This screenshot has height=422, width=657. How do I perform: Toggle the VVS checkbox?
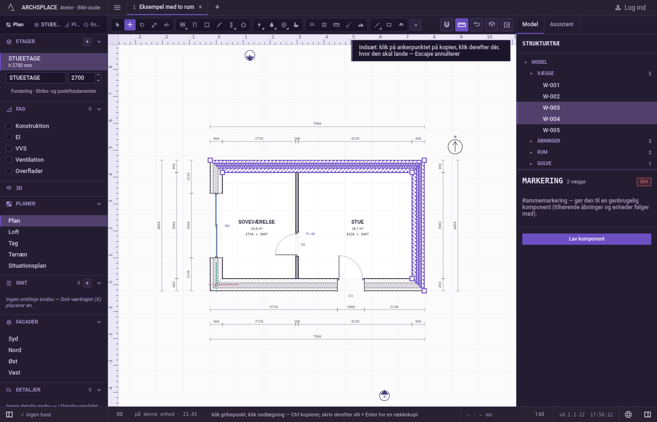[x=8, y=148]
